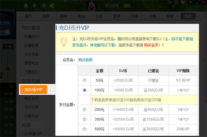Navigate back with left arrow icon
The height and width of the screenshot is (137, 207).
(35, 6)
